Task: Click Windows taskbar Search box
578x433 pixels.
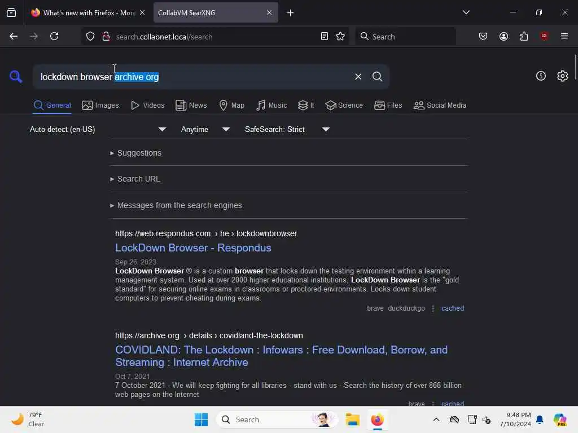Action: (277, 419)
